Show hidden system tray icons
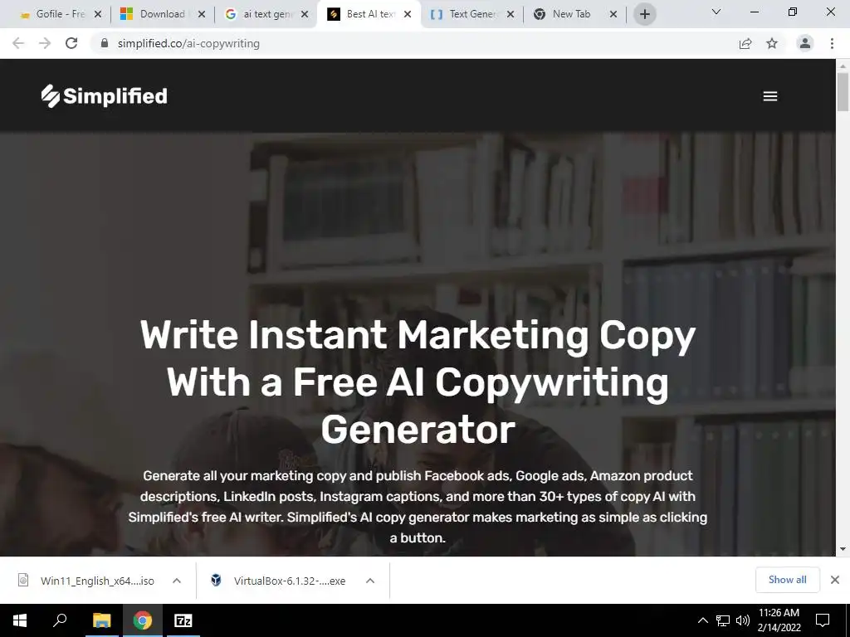 click(702, 620)
